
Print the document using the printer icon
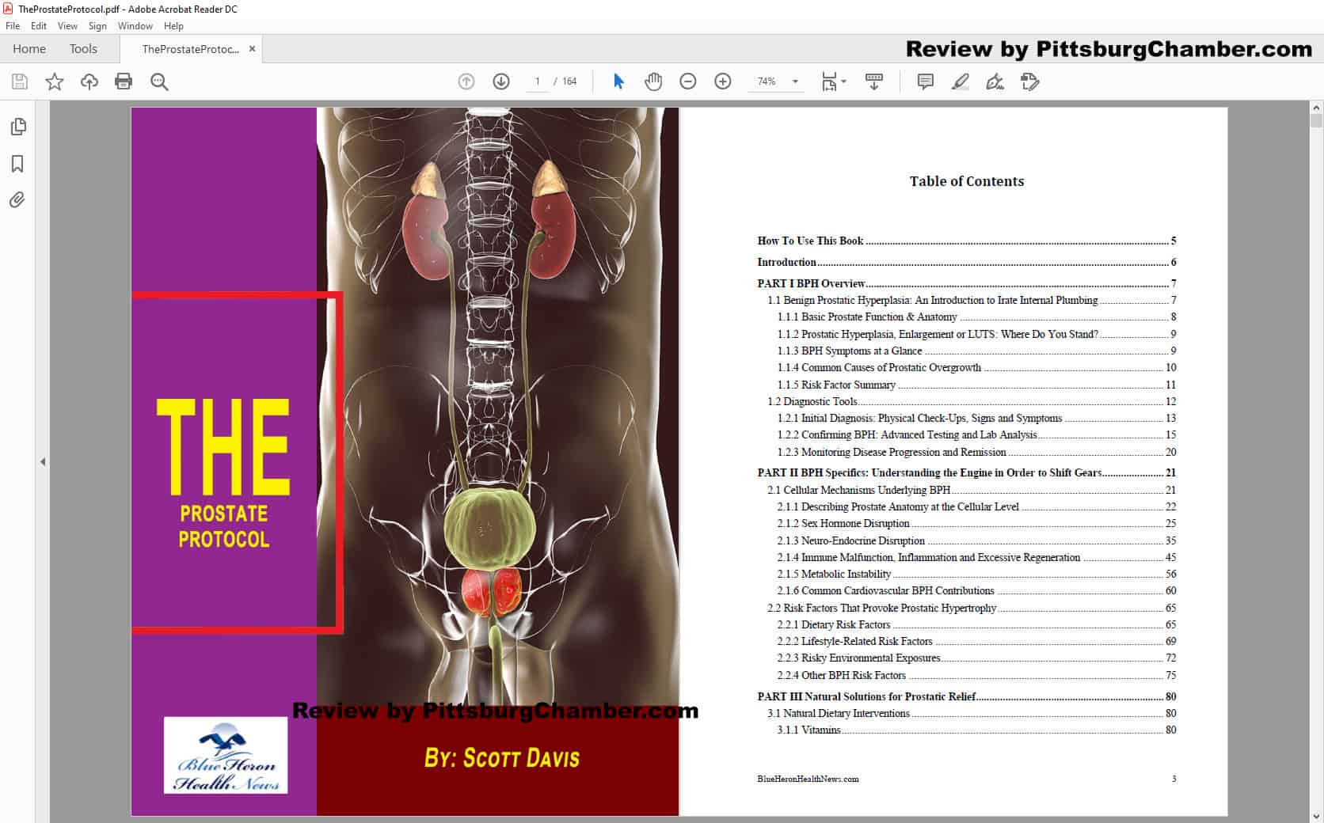124,82
